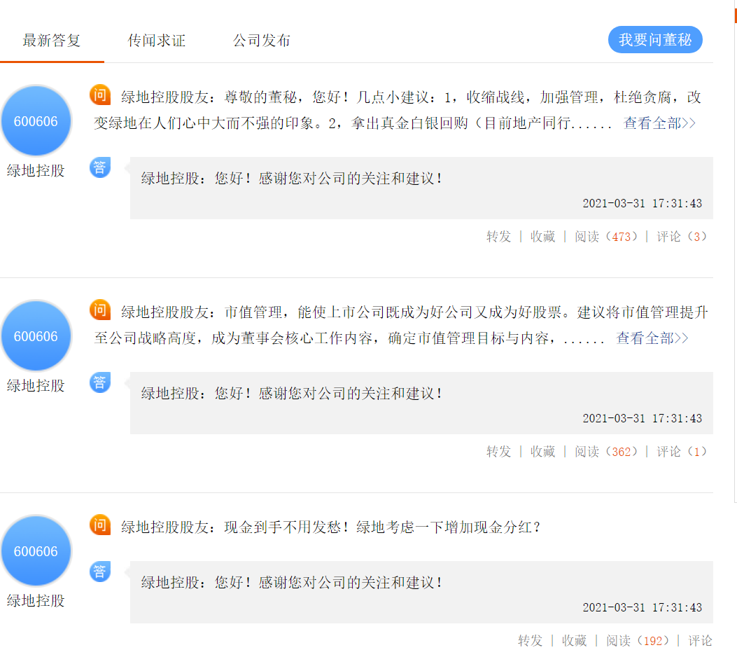Click 收藏 on the post with 473 reads

(543, 237)
